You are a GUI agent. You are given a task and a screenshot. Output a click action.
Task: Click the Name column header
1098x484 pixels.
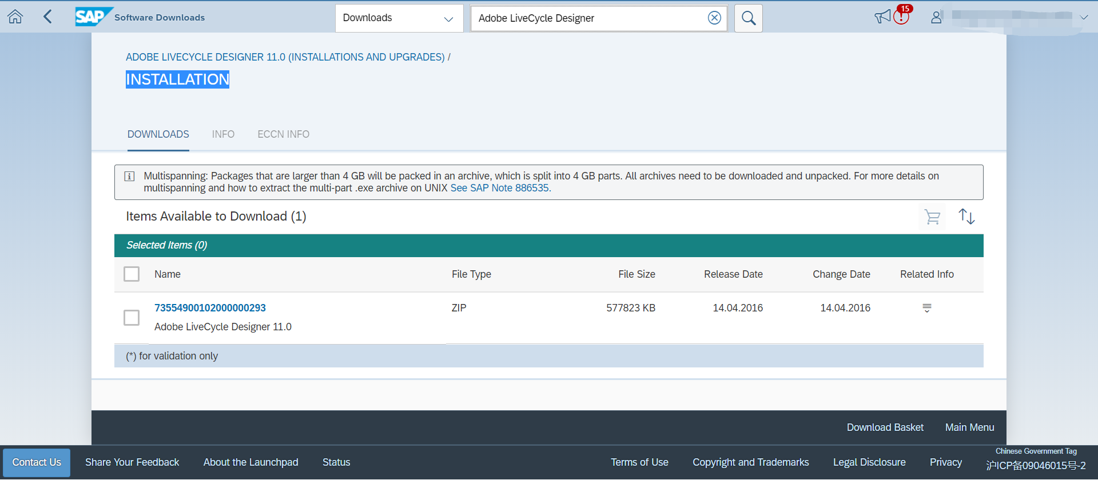tap(168, 274)
